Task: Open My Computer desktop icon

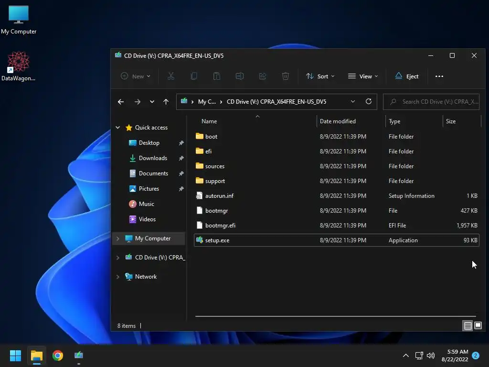Action: tap(19, 20)
